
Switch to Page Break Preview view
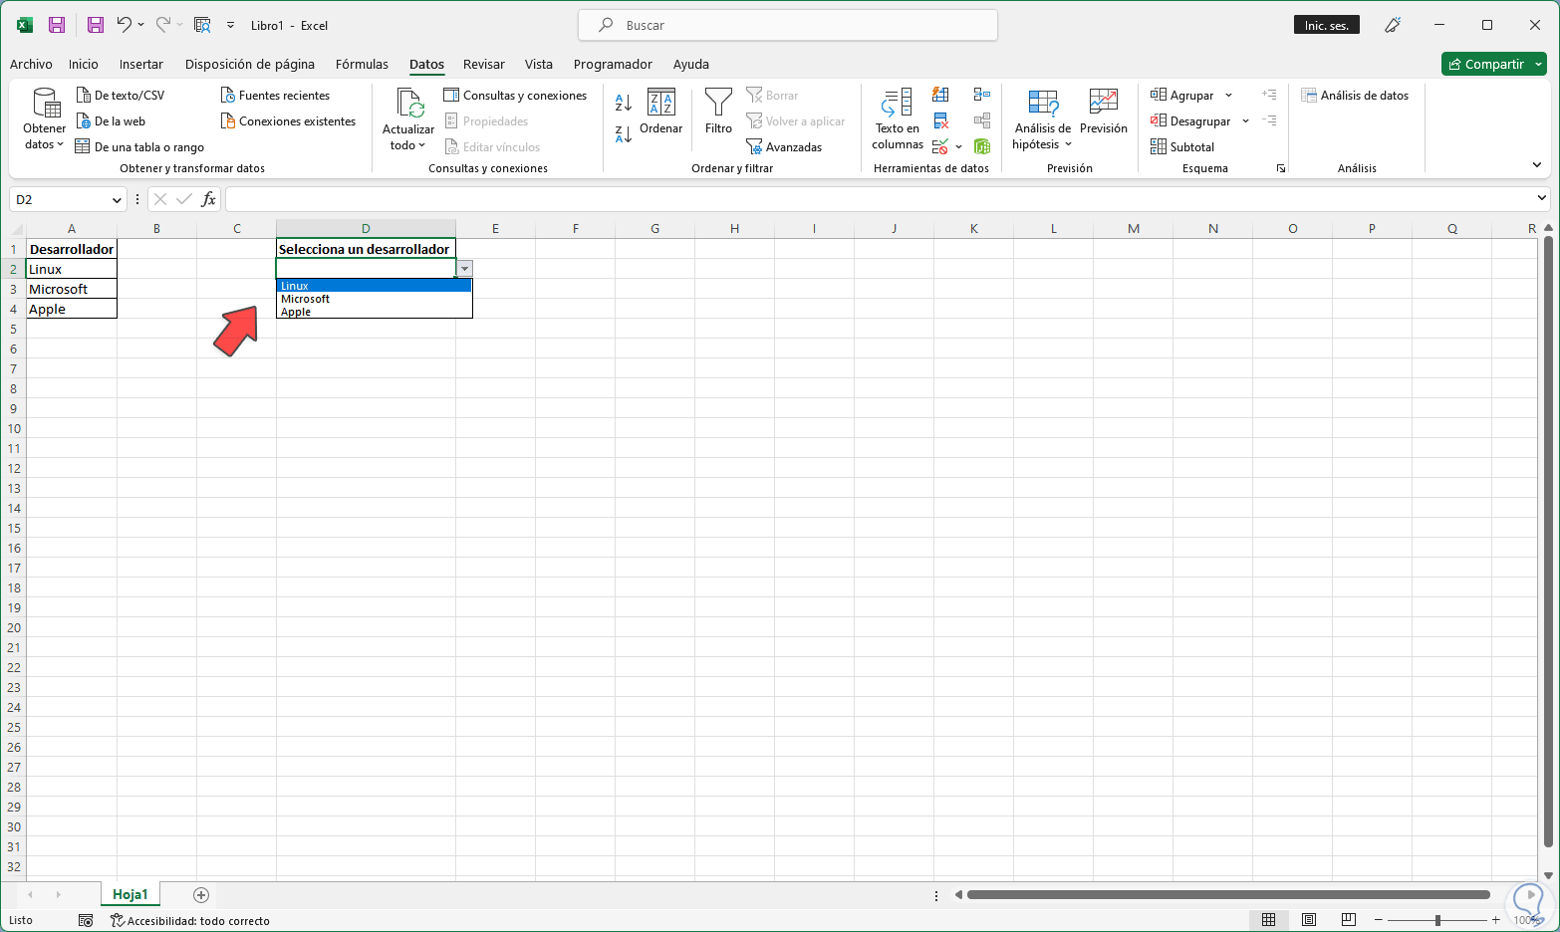[1349, 920]
